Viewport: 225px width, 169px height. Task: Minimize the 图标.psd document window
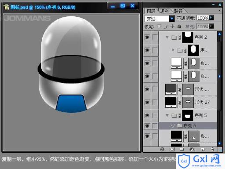click(x=113, y=7)
